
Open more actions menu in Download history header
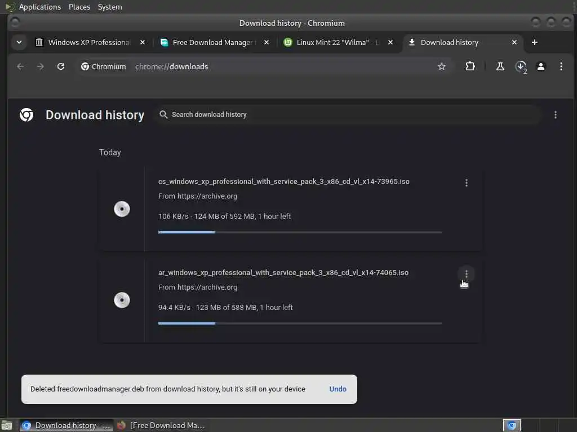[x=555, y=115]
